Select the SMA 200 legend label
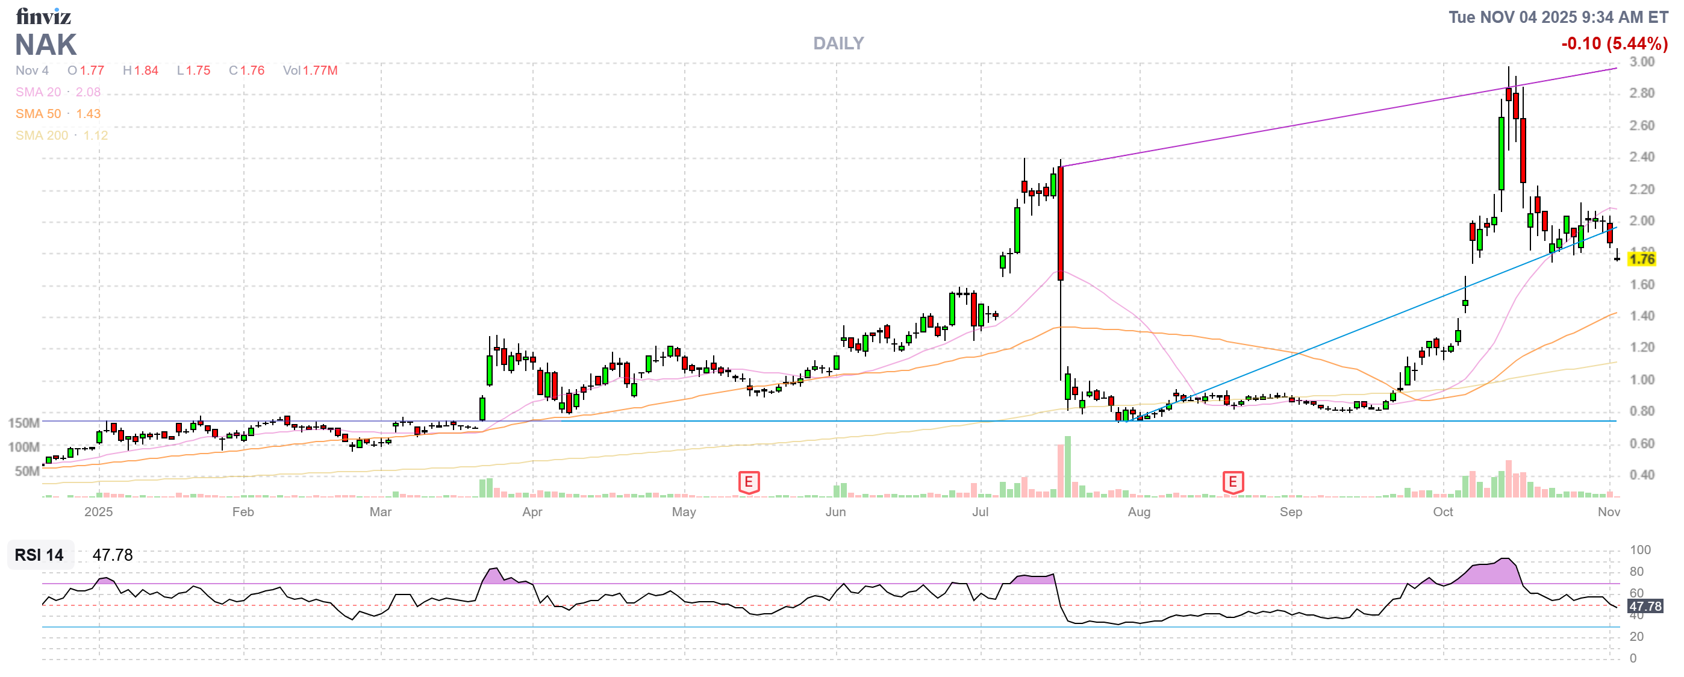The height and width of the screenshot is (677, 1684). [42, 136]
